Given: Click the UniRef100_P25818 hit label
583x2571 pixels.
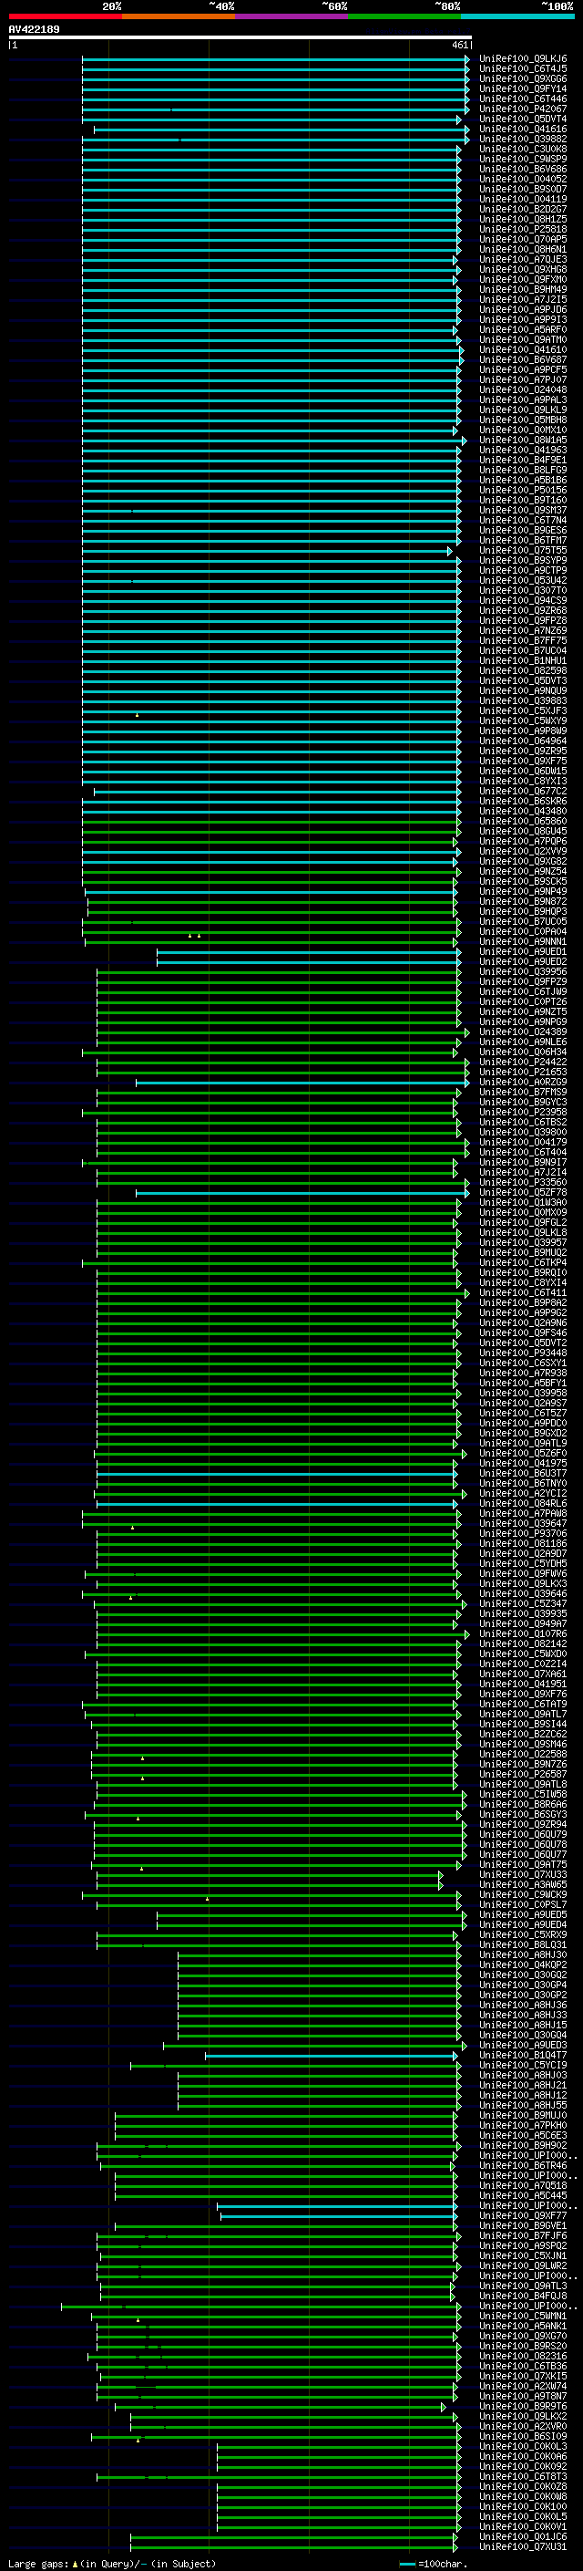Looking at the screenshot, I should 523,230.
